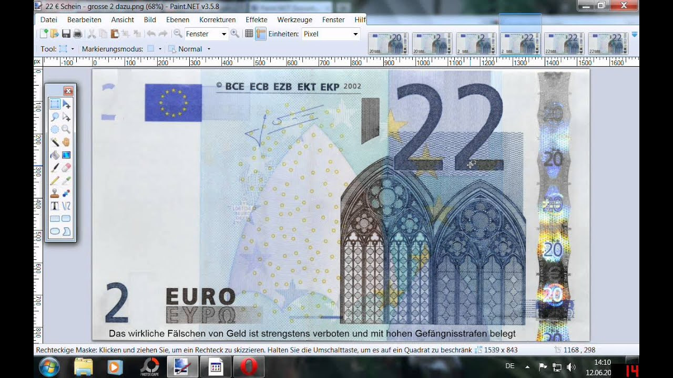Select the Line/Curve tool
The height and width of the screenshot is (378, 673).
coord(66,206)
